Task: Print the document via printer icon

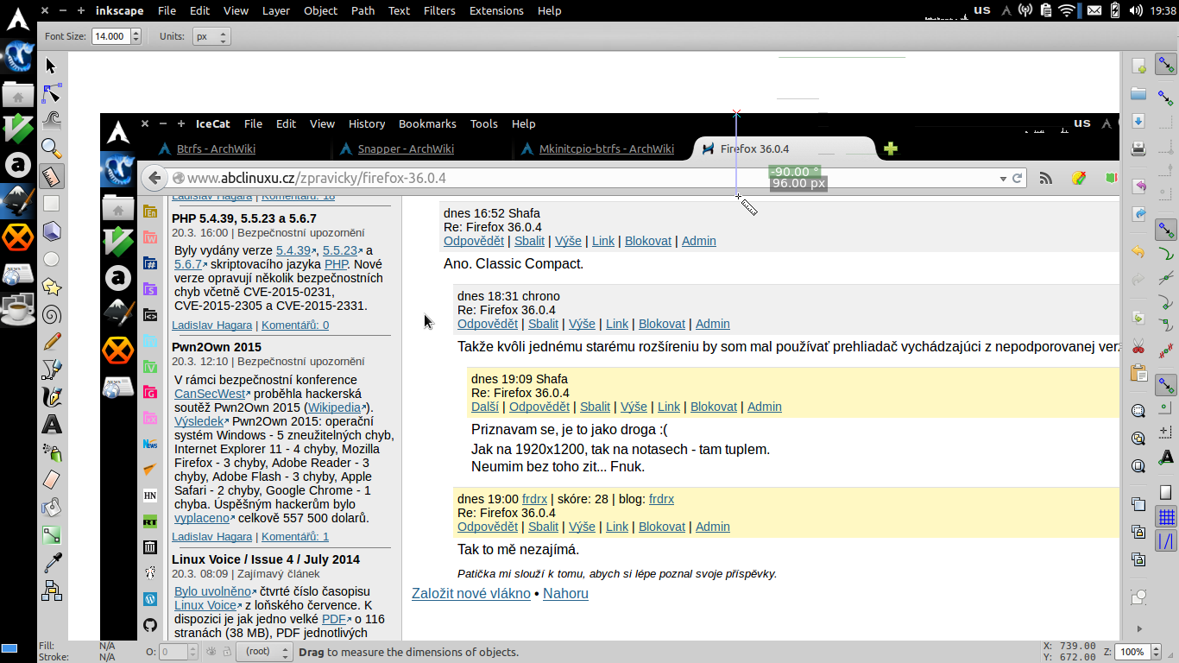Action: (x=1138, y=148)
